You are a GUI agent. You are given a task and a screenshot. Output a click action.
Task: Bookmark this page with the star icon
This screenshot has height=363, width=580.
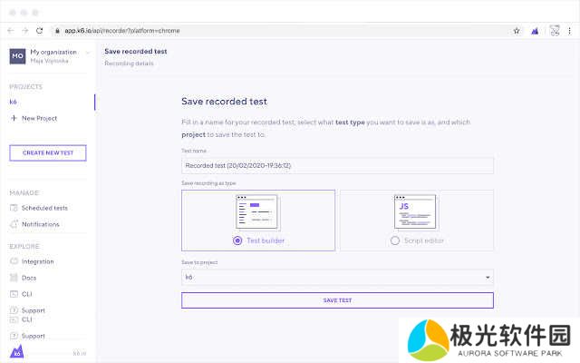(517, 30)
